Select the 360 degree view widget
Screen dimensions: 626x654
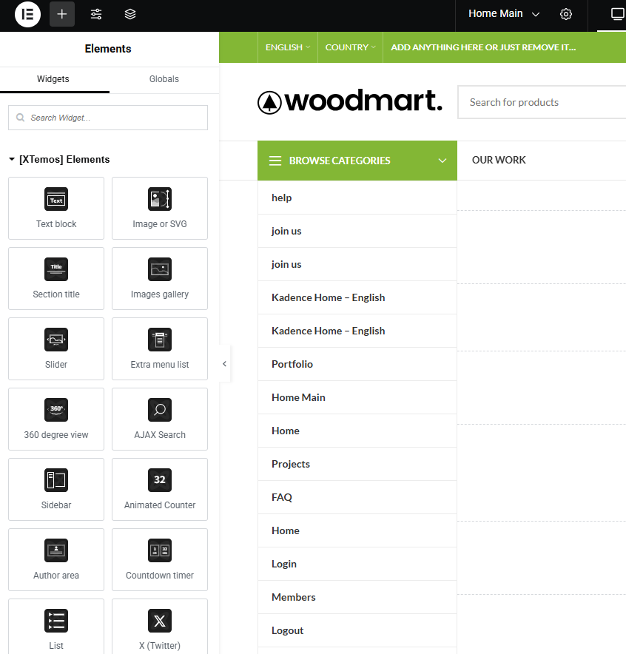point(56,419)
